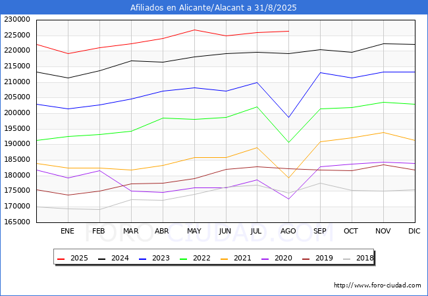This screenshot has height=296, width=428.
Task: Click the 2023 blue line's August dip
Action: (288, 117)
